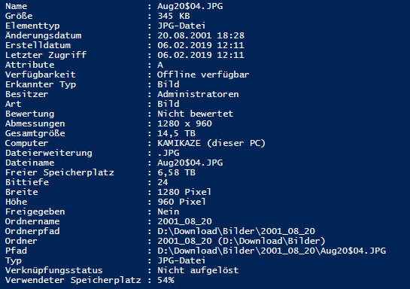Click the used space value 54%
The image size is (410, 289).
pos(166,280)
